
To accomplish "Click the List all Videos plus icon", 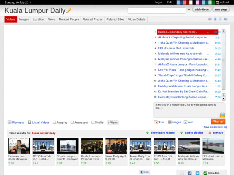I will [29, 122].
